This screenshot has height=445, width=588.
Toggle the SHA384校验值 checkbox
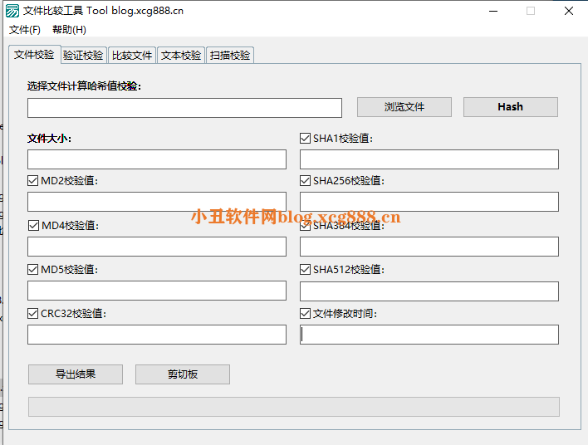[x=306, y=225]
